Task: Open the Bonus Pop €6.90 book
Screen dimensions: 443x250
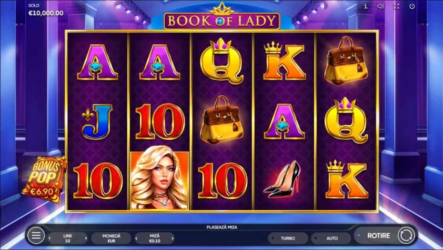Action: pos(44,180)
